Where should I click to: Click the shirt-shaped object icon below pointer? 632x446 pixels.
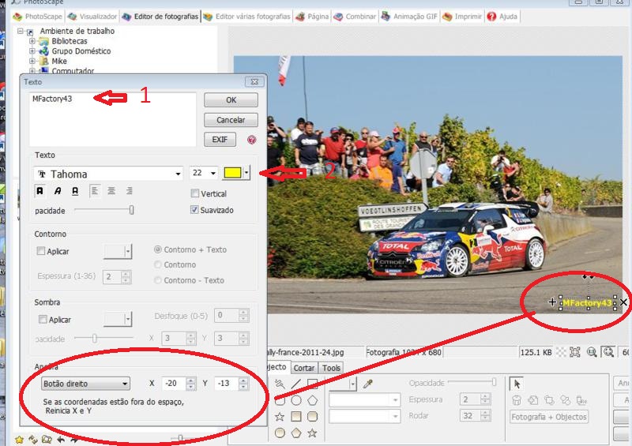tap(517, 400)
